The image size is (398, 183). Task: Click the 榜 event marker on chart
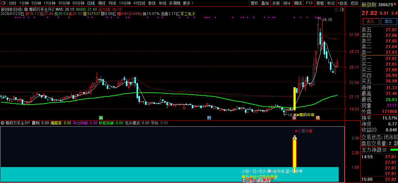pyautogui.click(x=318, y=118)
